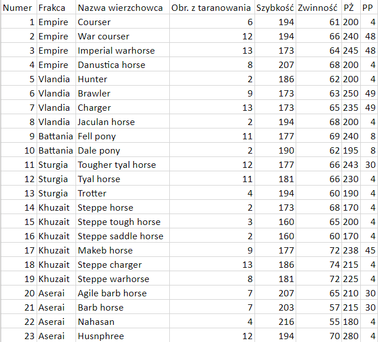Click the "Jaculan horse" cell
Image resolution: width=378 pixels, height=342 pixels.
(106, 122)
